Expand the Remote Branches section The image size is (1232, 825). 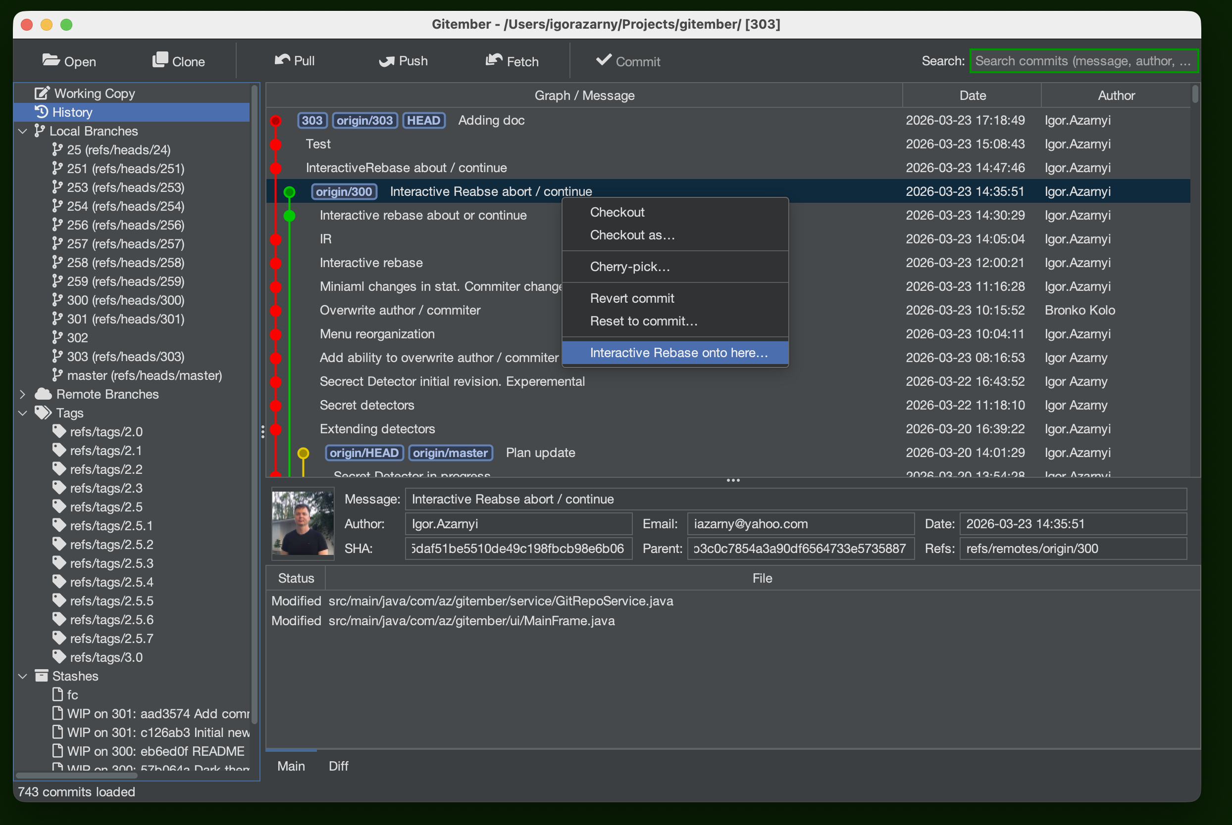click(22, 394)
